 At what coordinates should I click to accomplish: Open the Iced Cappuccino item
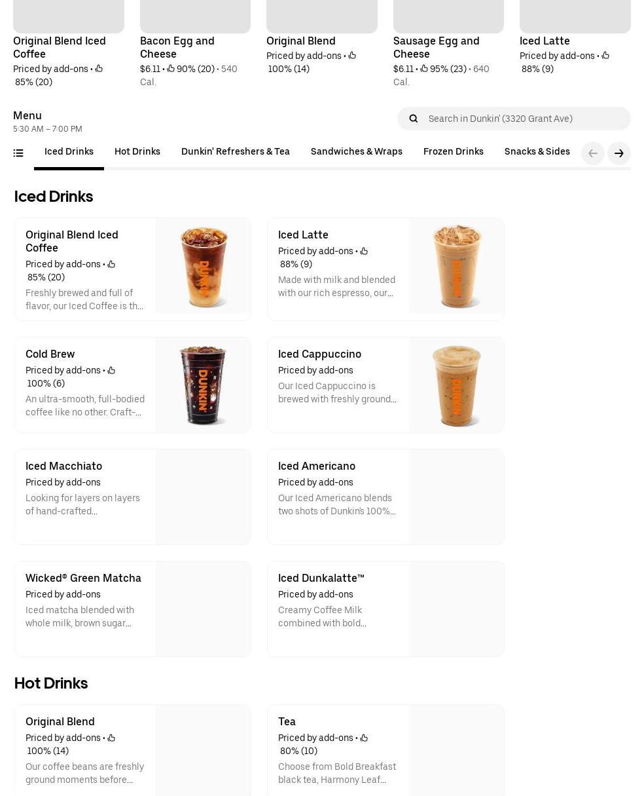pos(385,385)
